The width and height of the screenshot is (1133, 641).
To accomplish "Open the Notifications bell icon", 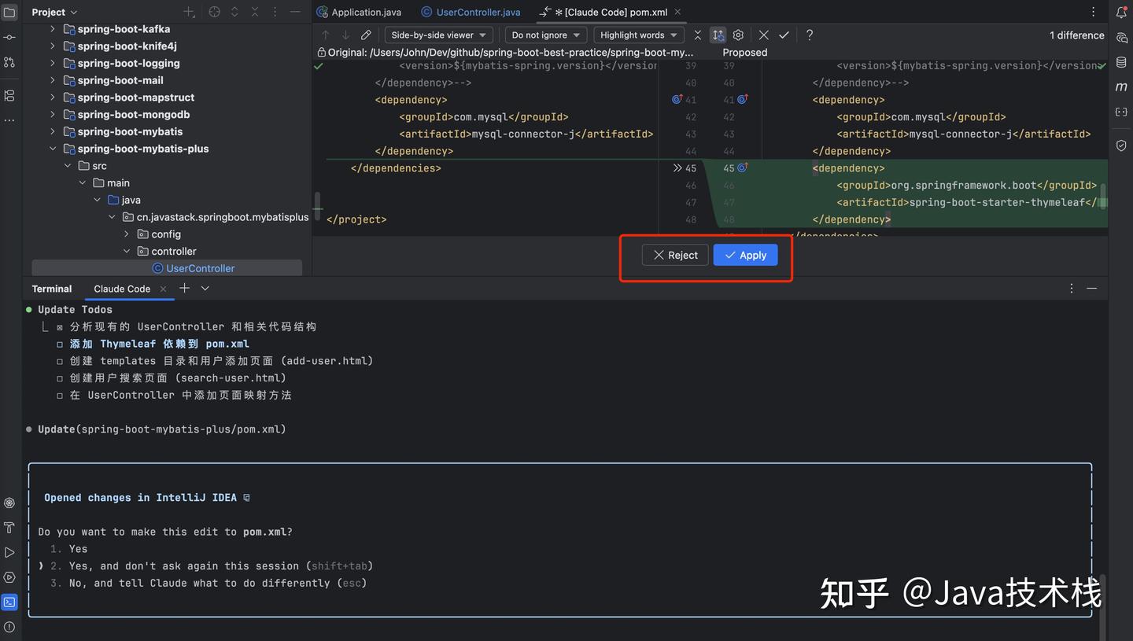I will point(1120,12).
